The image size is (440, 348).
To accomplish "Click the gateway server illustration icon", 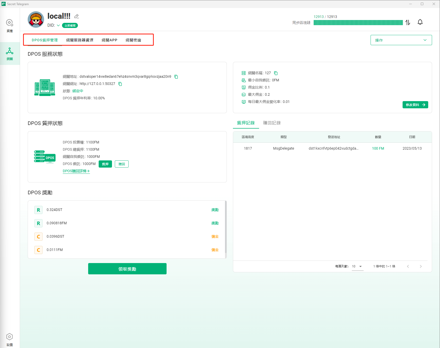I will (x=45, y=87).
